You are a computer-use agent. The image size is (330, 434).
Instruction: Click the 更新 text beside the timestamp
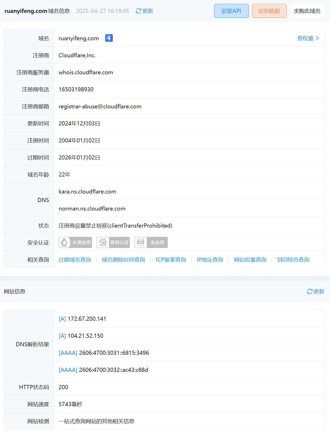(x=148, y=11)
